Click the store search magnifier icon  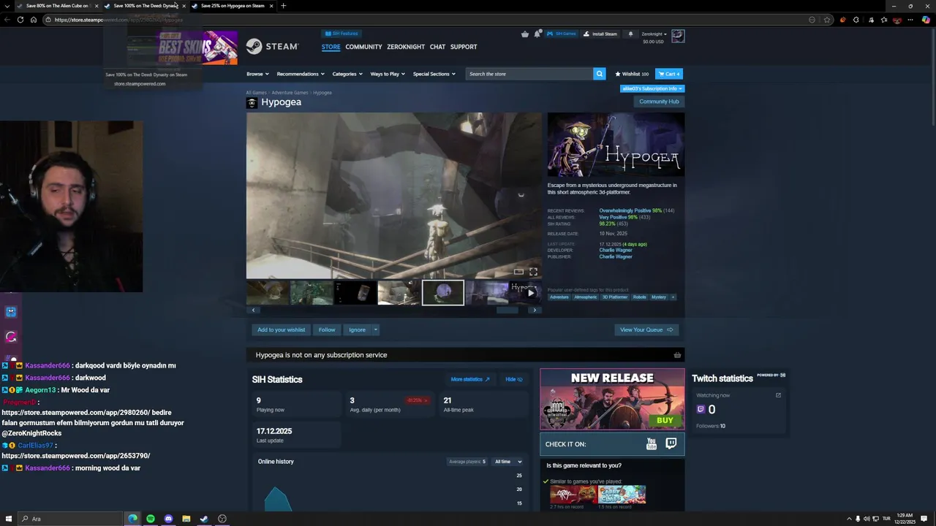599,74
